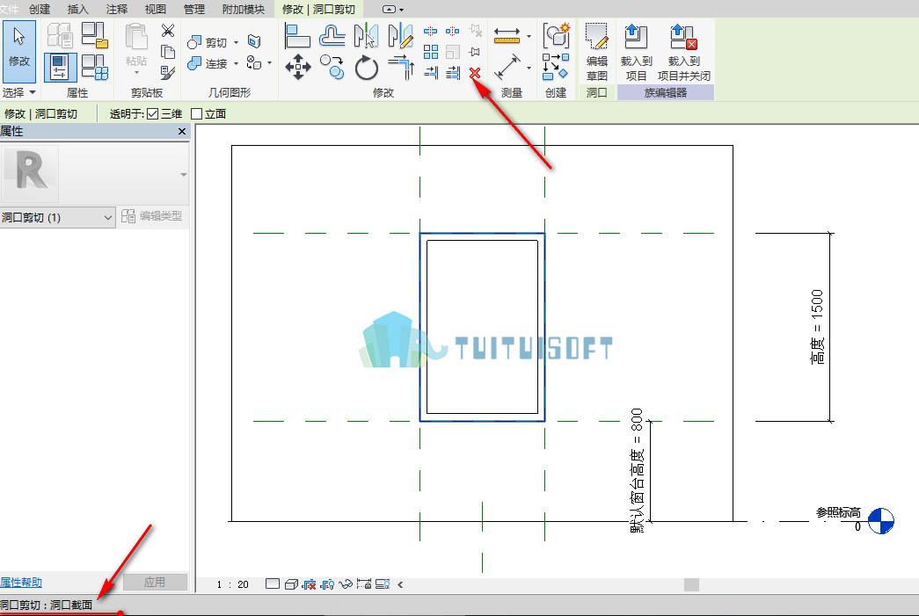Choose the Offset tool
Viewport: 919px width, 616px height.
click(332, 36)
